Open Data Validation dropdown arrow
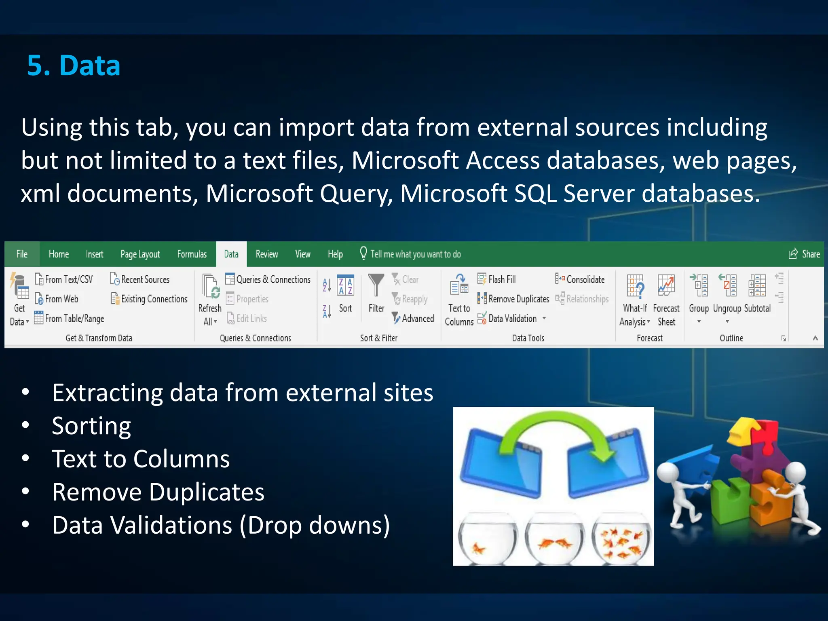The height and width of the screenshot is (621, 828). point(544,318)
